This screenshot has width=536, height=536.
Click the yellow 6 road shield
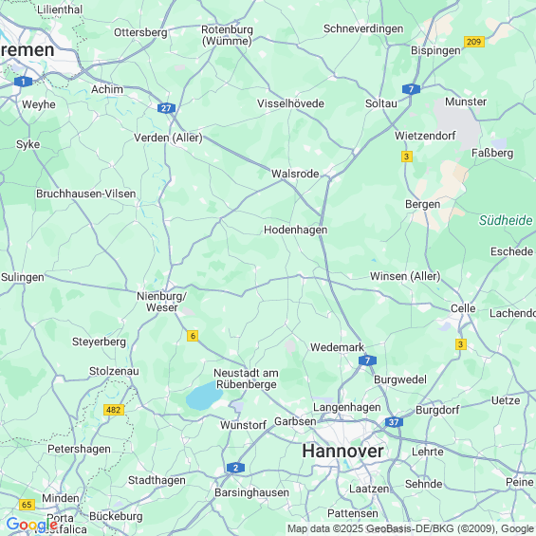pos(193,336)
